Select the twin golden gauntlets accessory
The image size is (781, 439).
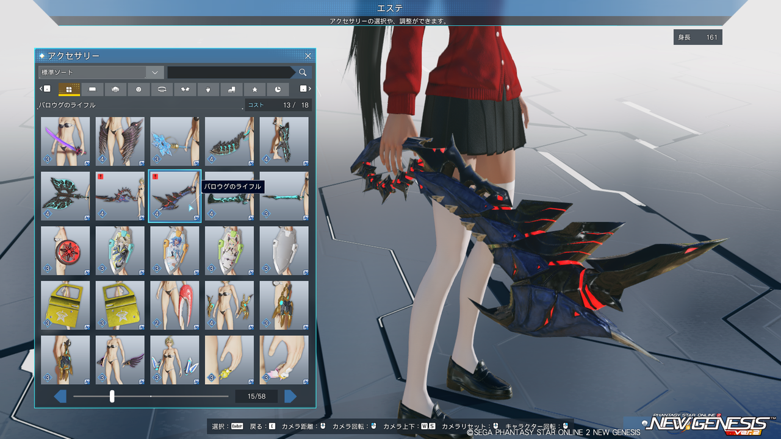(x=229, y=305)
